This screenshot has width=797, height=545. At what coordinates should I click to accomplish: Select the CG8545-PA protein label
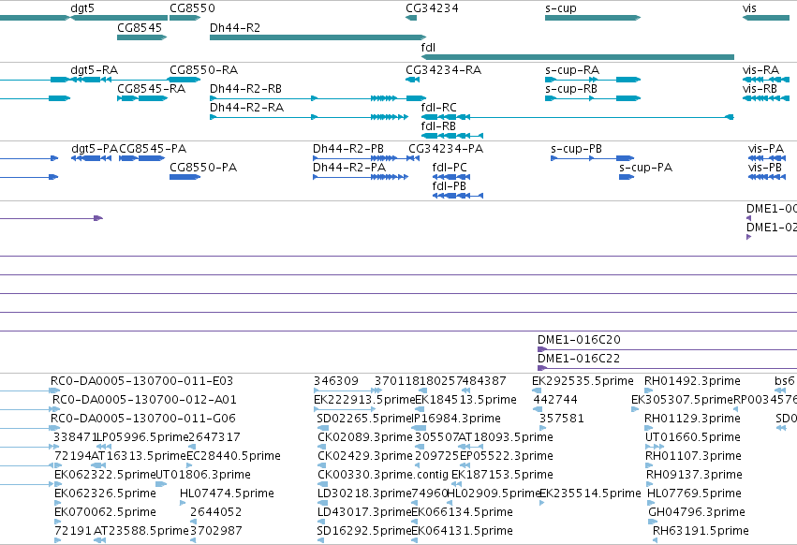[x=153, y=149]
